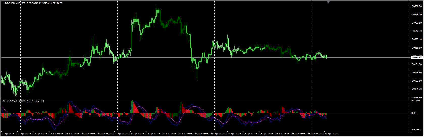Click time label 14 Apr 07:15
Viewport: 424px width, 137px height.
[x=153, y=134]
